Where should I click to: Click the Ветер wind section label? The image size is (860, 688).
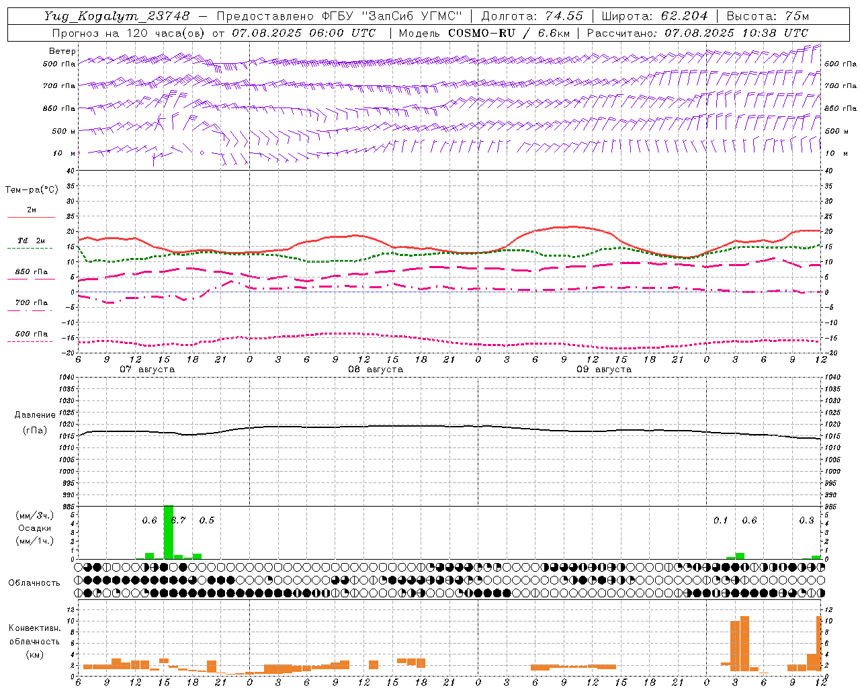click(x=62, y=51)
